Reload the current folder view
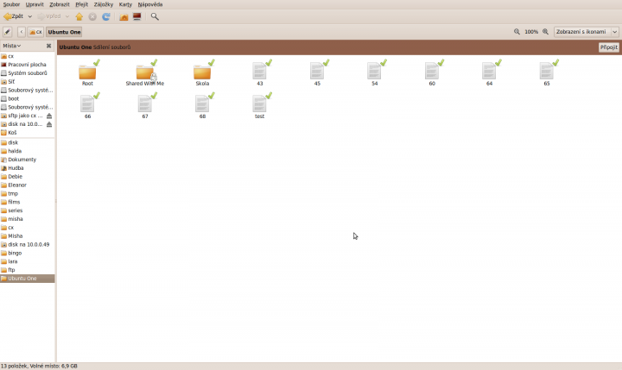The width and height of the screenshot is (622, 370). click(106, 16)
